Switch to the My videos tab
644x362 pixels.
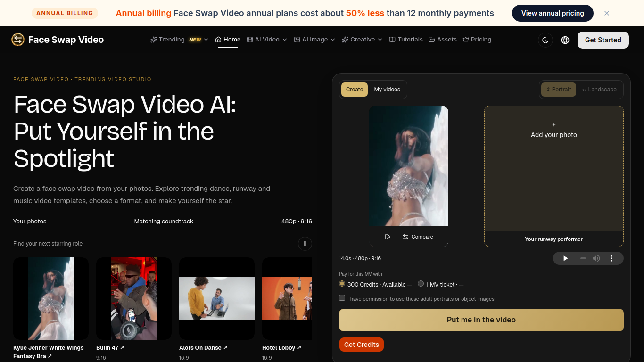tap(387, 90)
